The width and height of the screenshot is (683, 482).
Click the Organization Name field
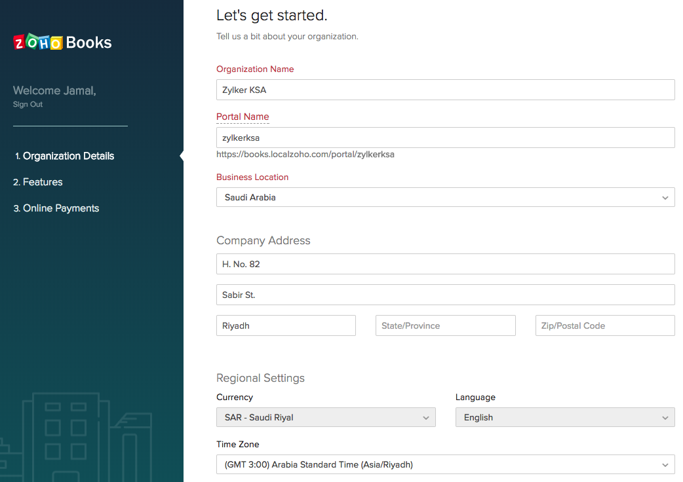(x=445, y=90)
